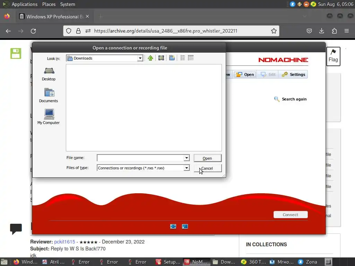Open the File name history dropdown arrow
Image resolution: width=355 pixels, height=266 pixels.
187,158
